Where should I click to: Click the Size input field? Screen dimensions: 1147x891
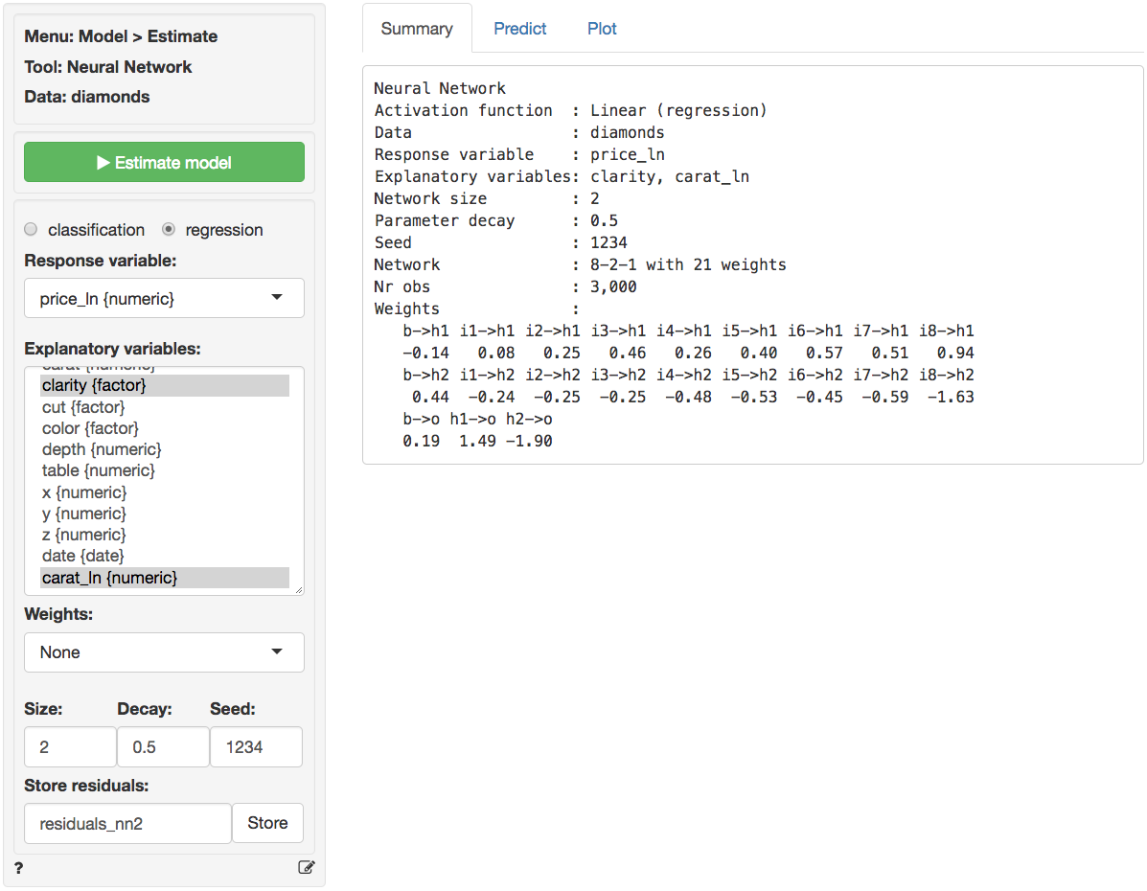tap(70, 747)
